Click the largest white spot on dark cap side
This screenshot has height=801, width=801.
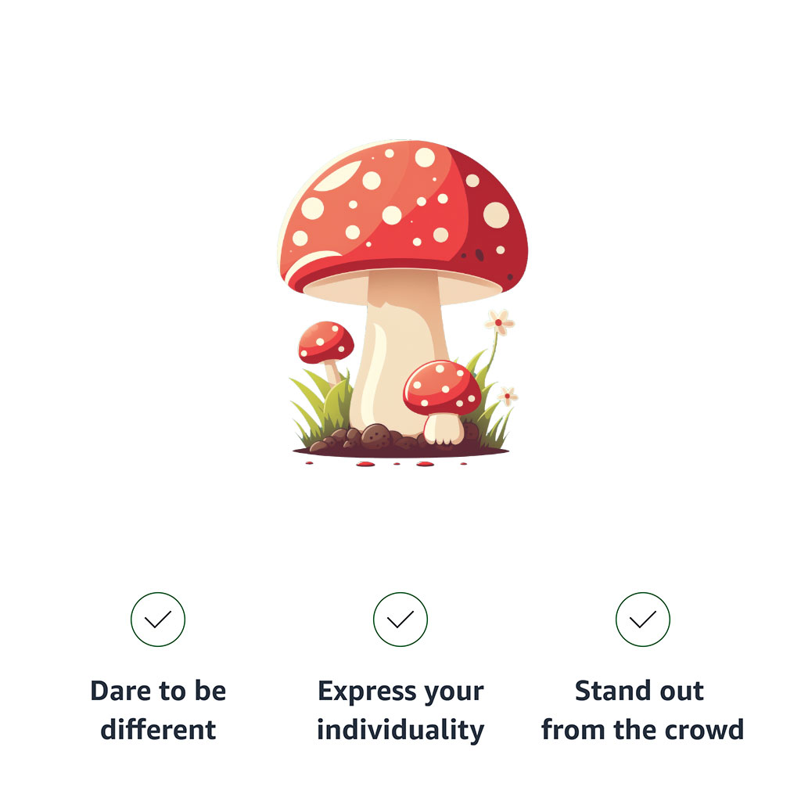pyautogui.click(x=496, y=214)
